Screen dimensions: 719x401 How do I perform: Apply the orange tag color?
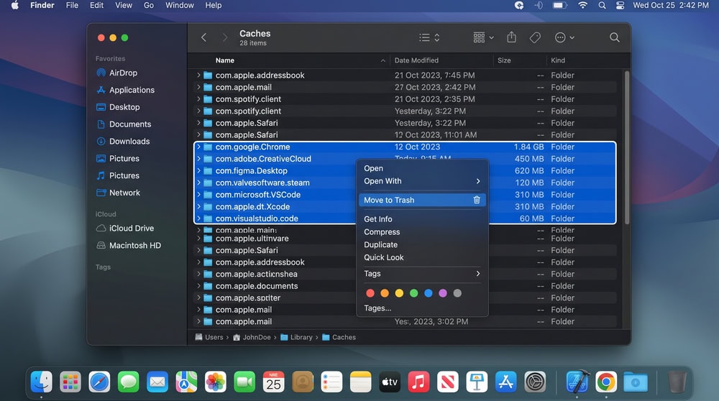pos(385,293)
